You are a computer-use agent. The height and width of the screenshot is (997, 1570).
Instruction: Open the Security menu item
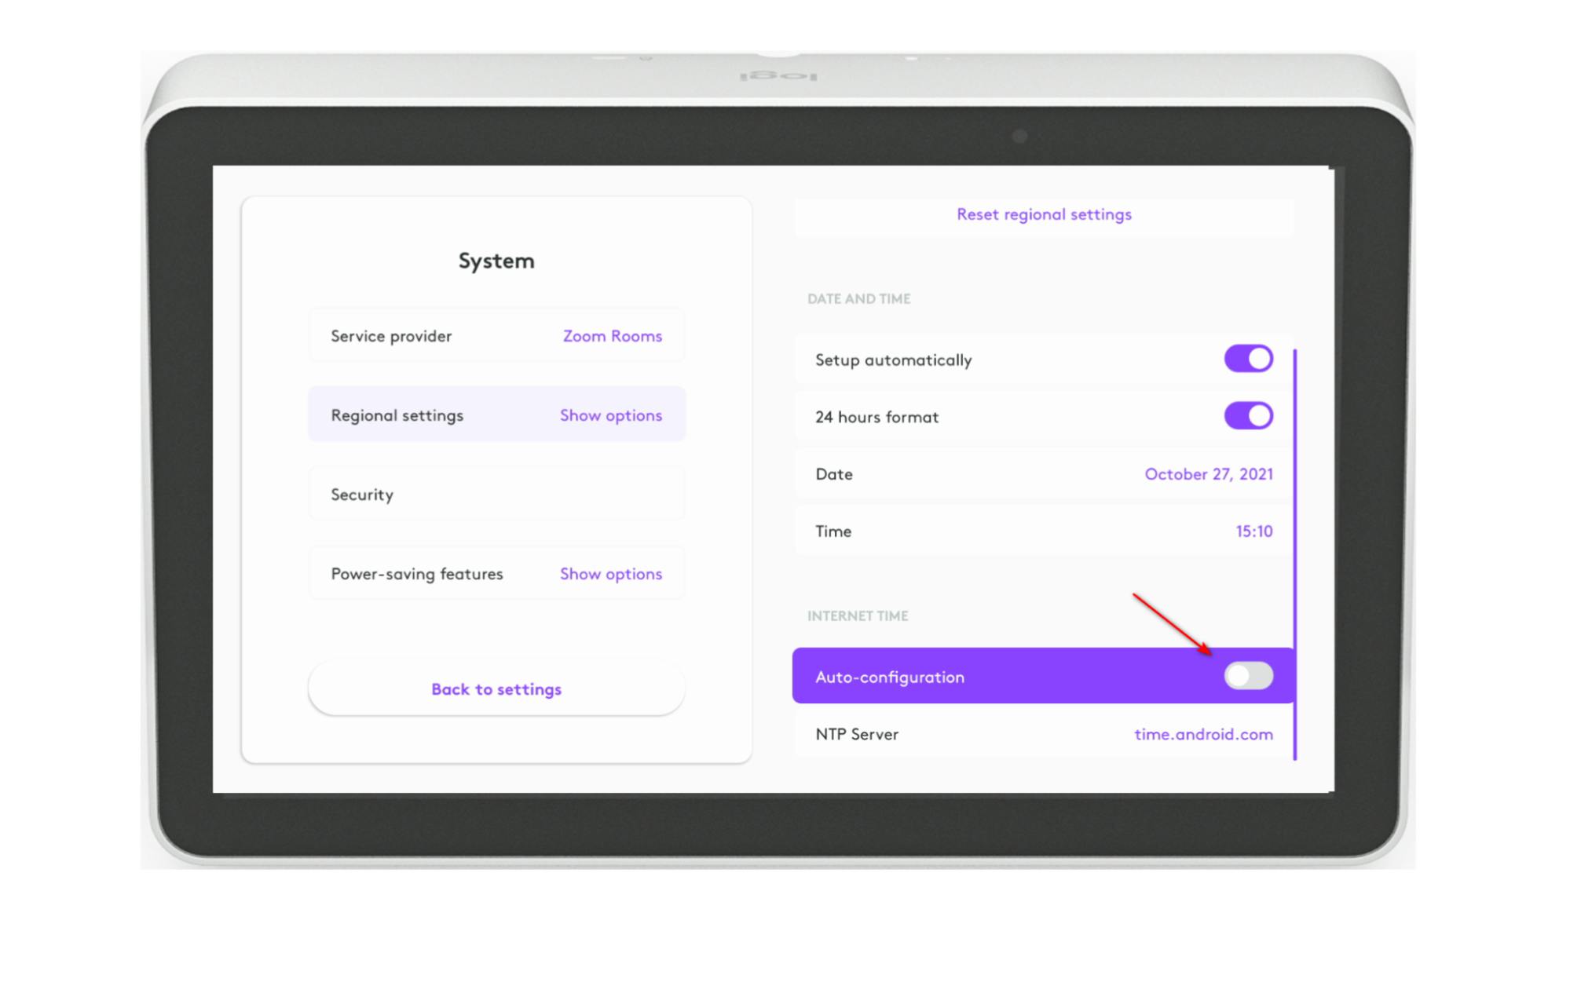click(x=362, y=495)
